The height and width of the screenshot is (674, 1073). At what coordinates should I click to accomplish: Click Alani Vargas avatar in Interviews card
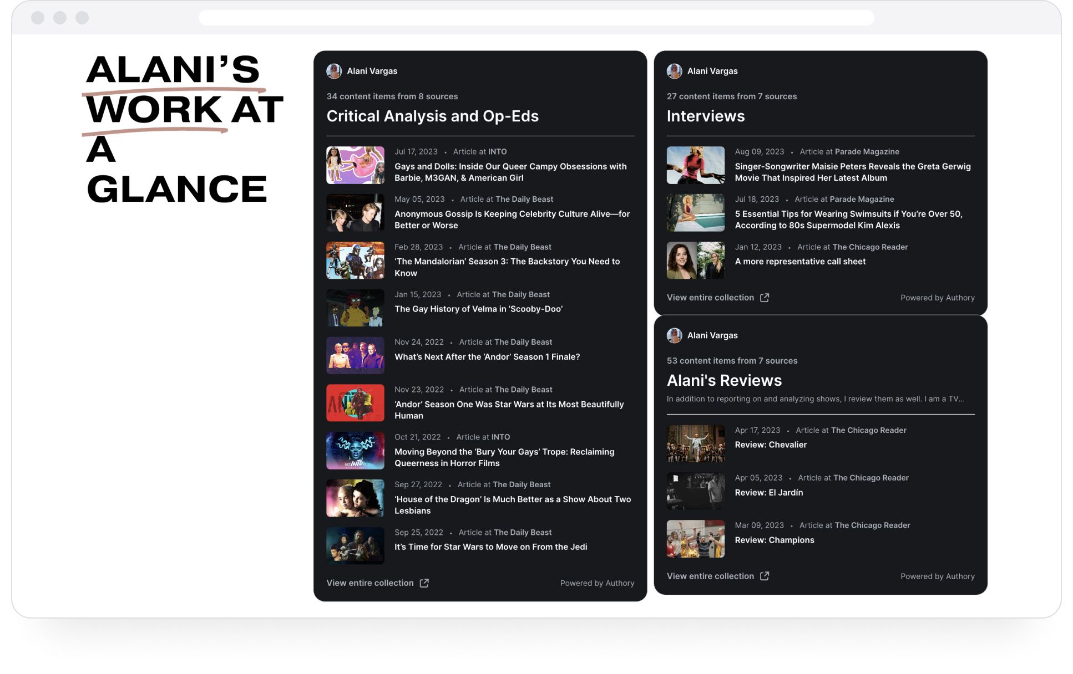(x=674, y=71)
